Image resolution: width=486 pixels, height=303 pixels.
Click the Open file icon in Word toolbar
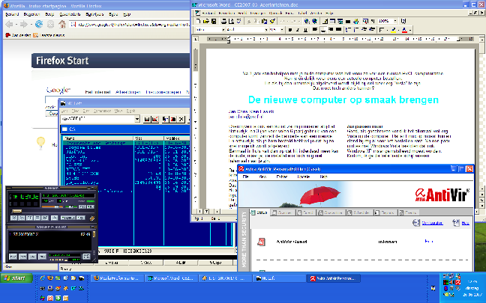coord(206,21)
